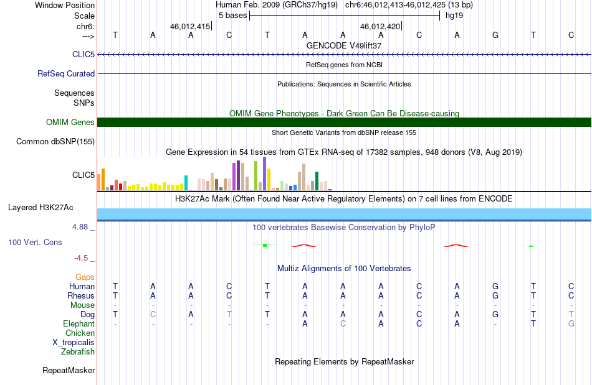This screenshot has height=385, width=592.
Task: Select the RepeatMasker track label
Action: 69,370
